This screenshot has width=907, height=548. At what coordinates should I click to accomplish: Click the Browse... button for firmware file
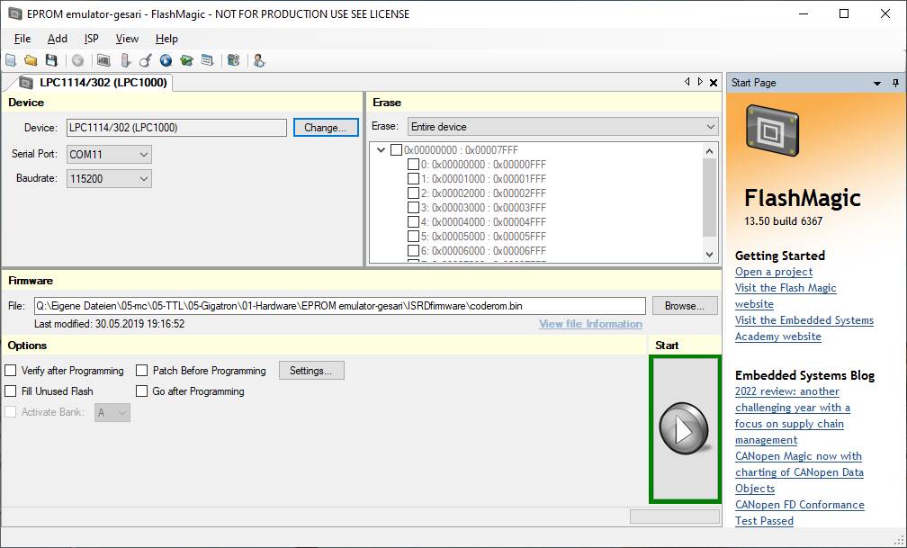point(684,306)
